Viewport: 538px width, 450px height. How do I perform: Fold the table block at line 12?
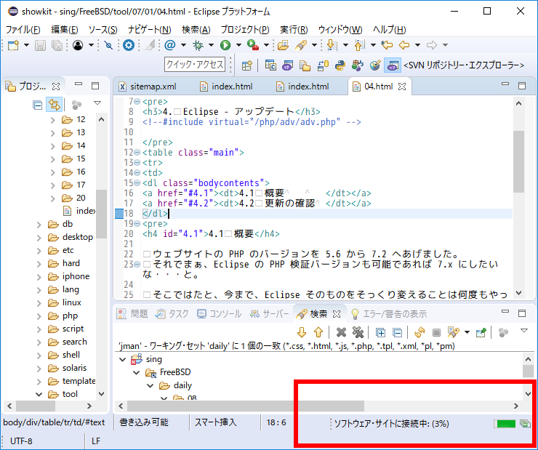point(137,152)
